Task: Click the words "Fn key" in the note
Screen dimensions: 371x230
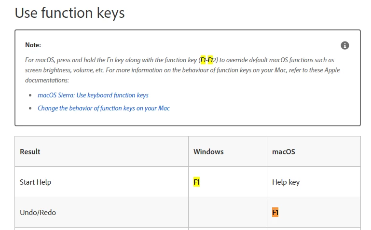Action: (x=115, y=60)
